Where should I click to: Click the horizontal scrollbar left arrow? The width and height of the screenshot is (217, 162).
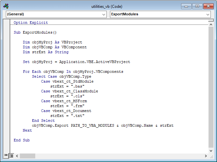pyautogui.click(x=17, y=156)
